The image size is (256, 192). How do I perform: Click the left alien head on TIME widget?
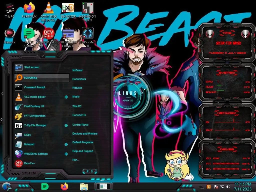(210, 34)
